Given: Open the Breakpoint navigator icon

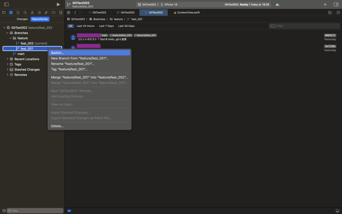Looking at the screenshot, I should (53, 12).
